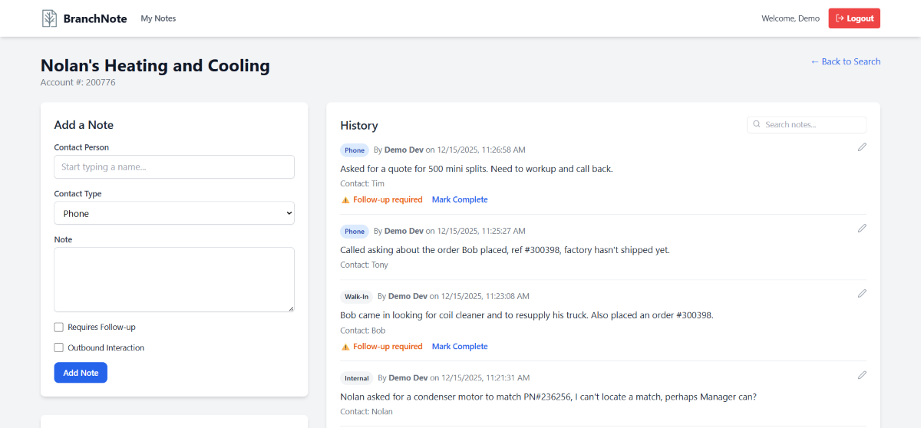Focus the Contact Person name field

tap(174, 167)
